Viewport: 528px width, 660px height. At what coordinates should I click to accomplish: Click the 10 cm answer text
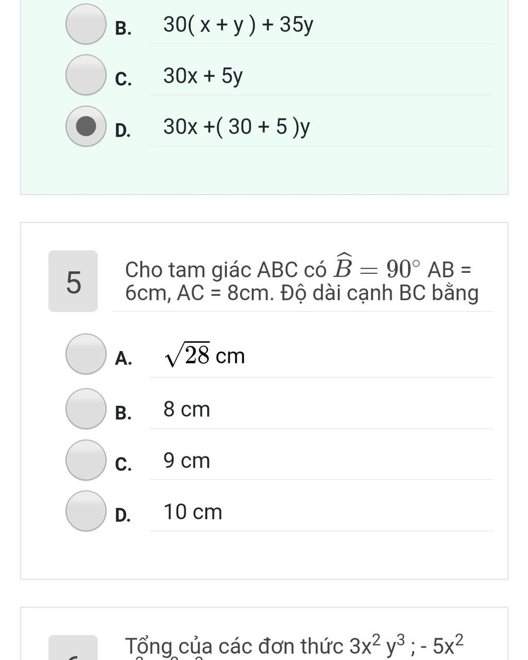(193, 512)
